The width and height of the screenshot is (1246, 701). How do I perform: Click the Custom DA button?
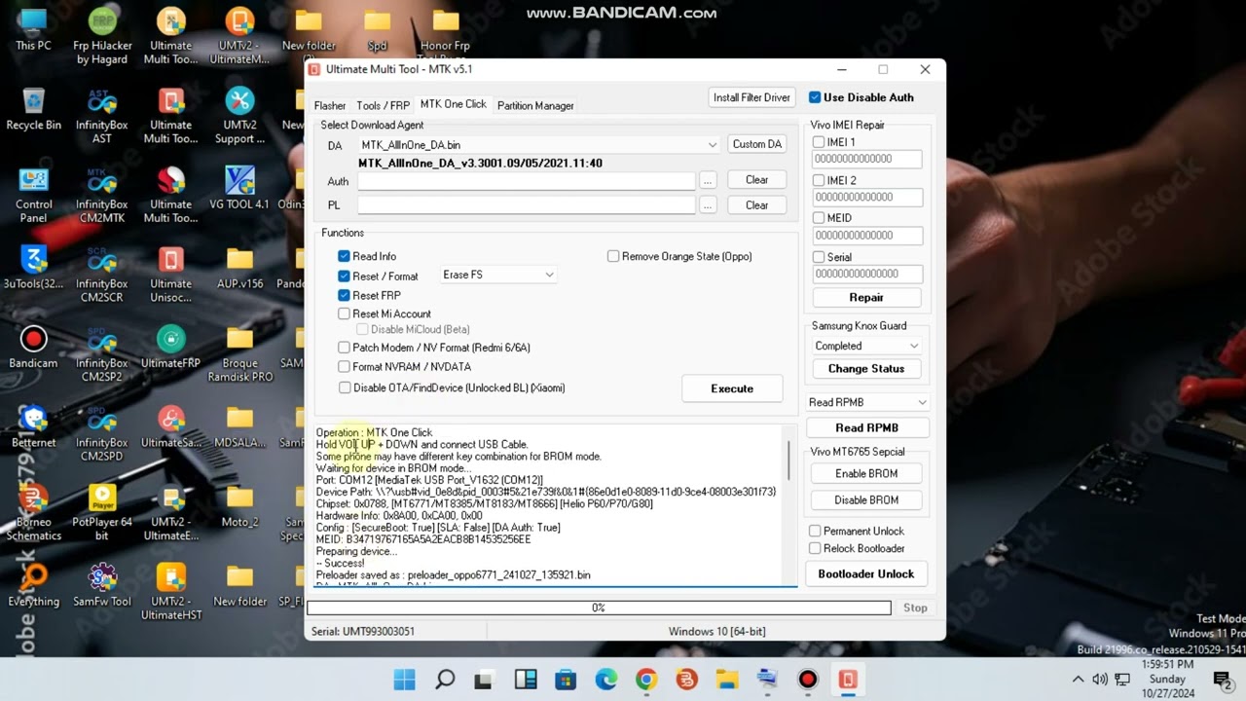coord(756,144)
